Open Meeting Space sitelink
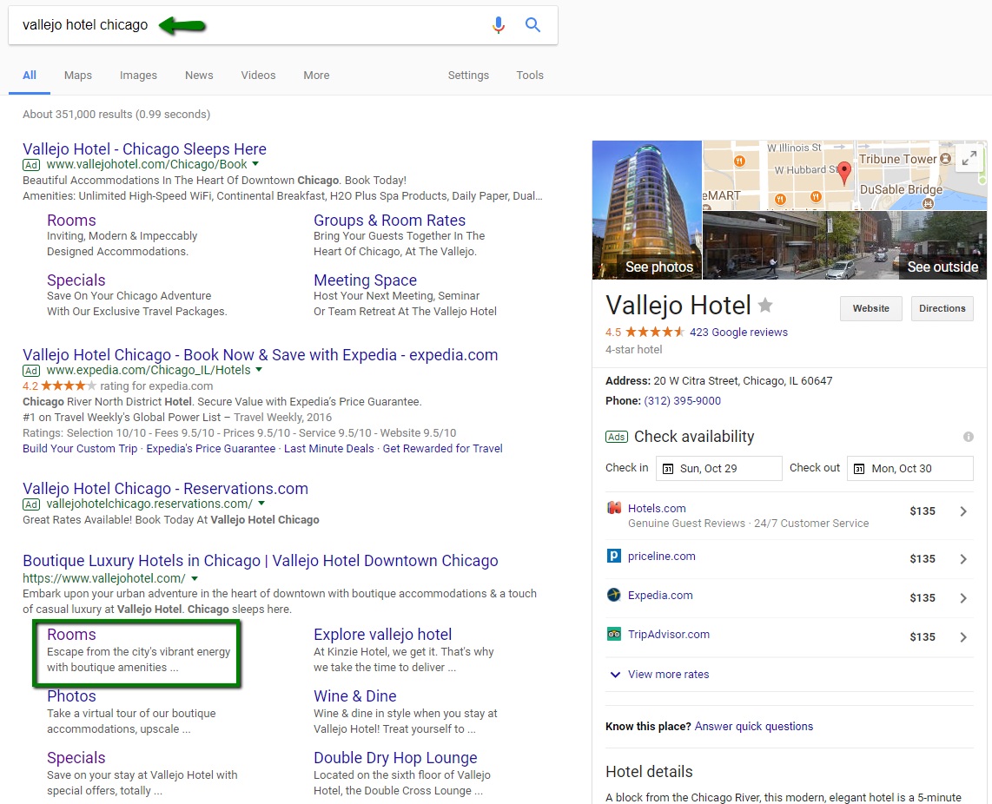 [365, 280]
